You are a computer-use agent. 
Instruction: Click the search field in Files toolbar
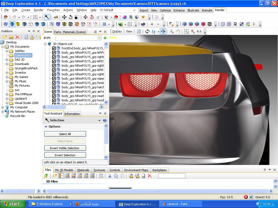(x=172, y=176)
